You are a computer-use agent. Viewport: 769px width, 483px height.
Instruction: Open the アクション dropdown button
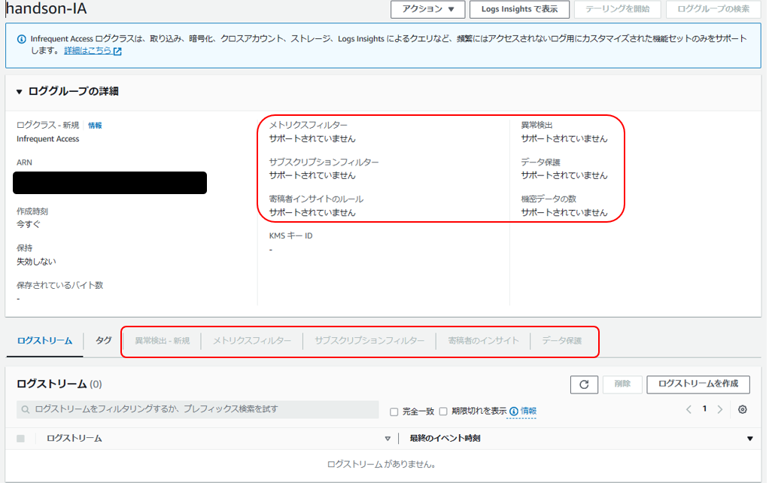coord(427,9)
